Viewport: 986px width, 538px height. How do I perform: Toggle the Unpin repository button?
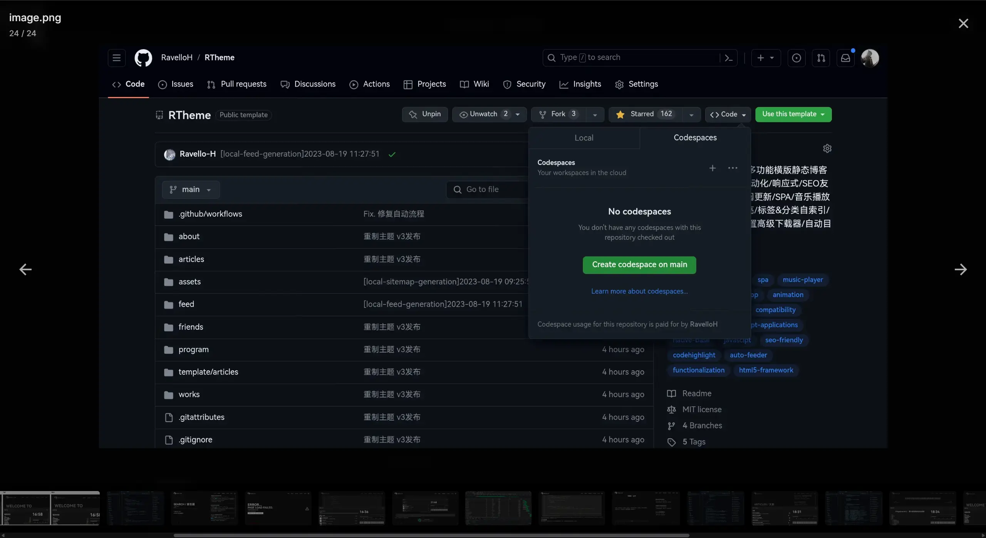[x=424, y=114]
